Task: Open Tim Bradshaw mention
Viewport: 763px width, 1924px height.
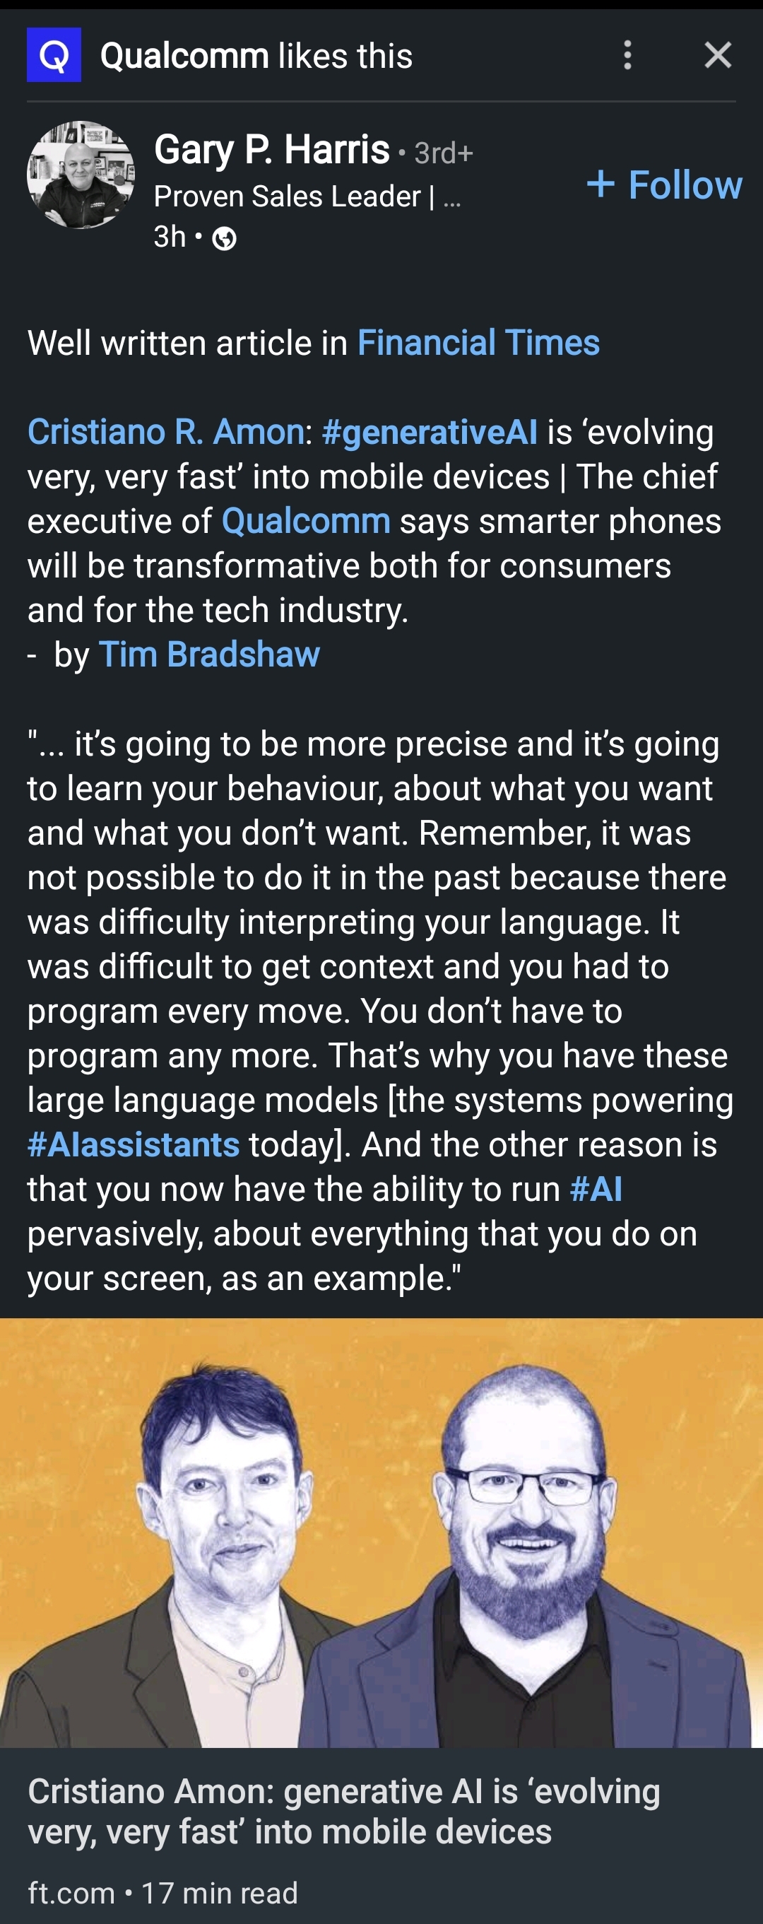Action: pyautogui.click(x=209, y=655)
